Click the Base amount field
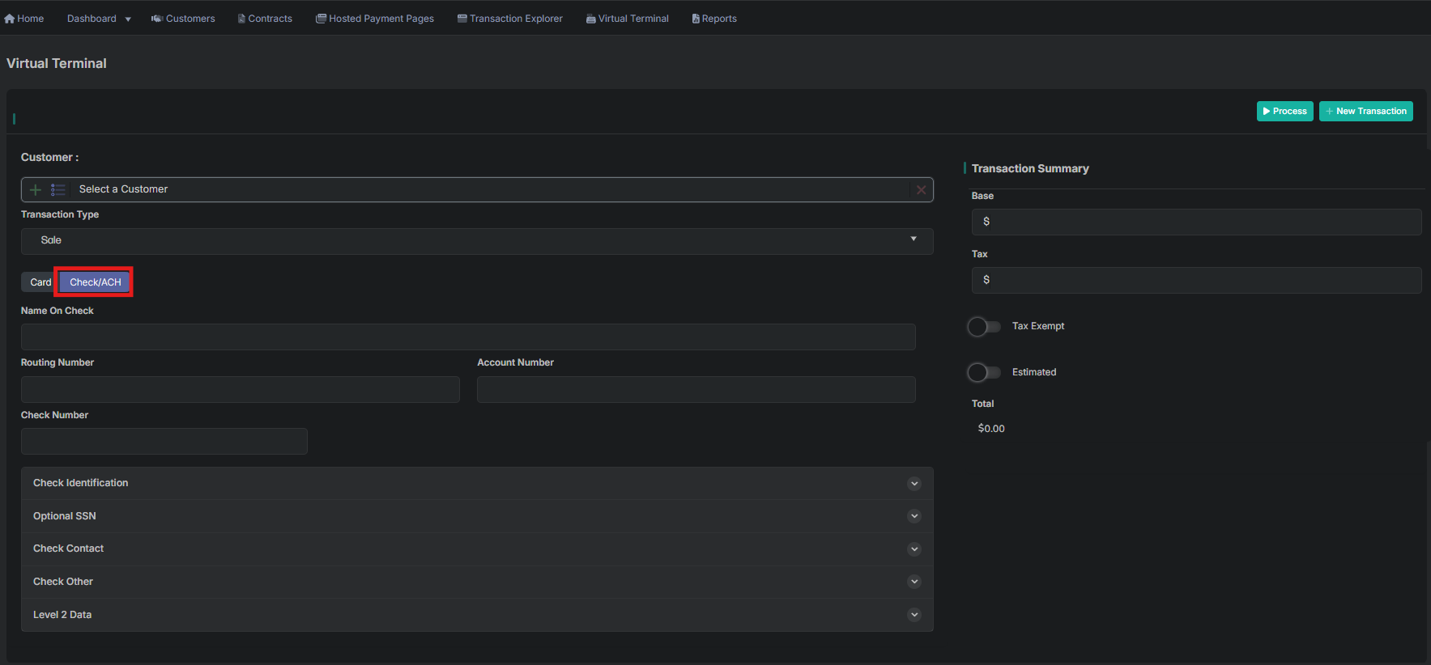The image size is (1431, 665). point(1197,222)
